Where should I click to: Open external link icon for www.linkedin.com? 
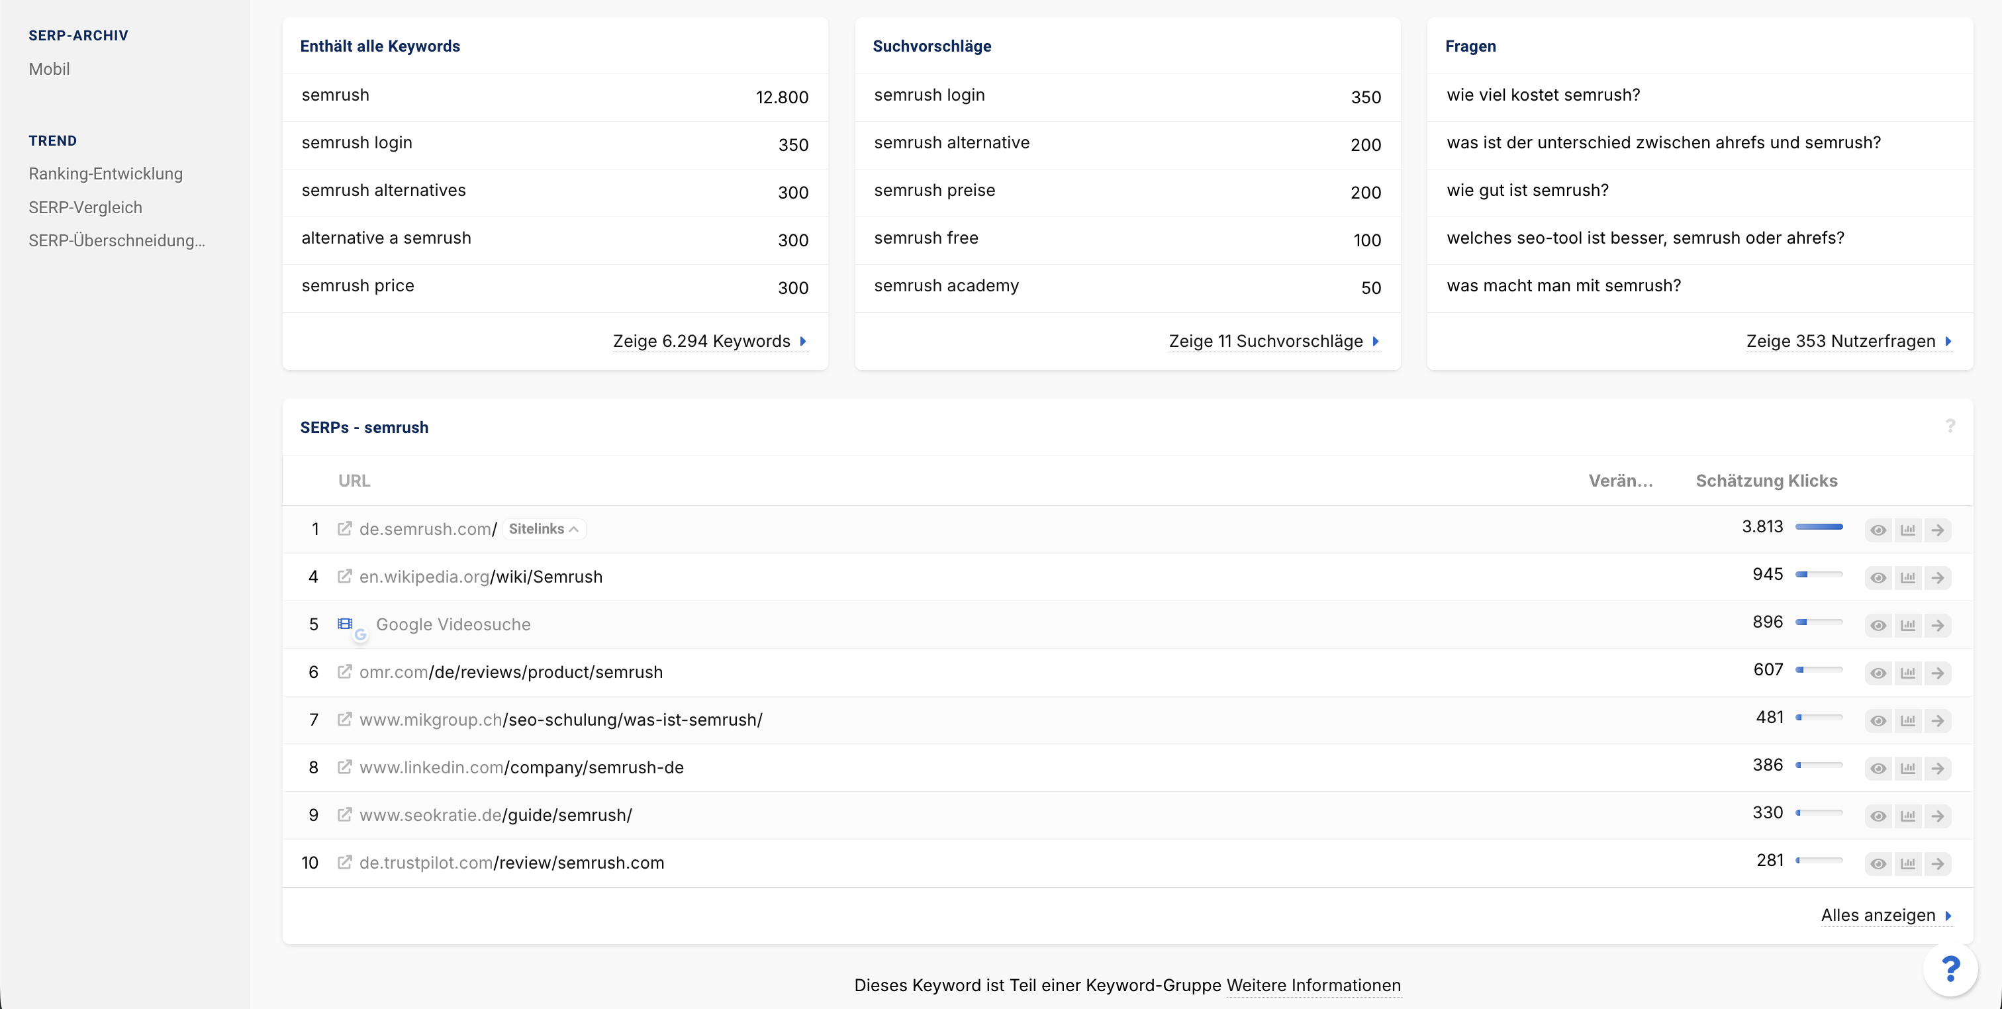pyautogui.click(x=344, y=767)
